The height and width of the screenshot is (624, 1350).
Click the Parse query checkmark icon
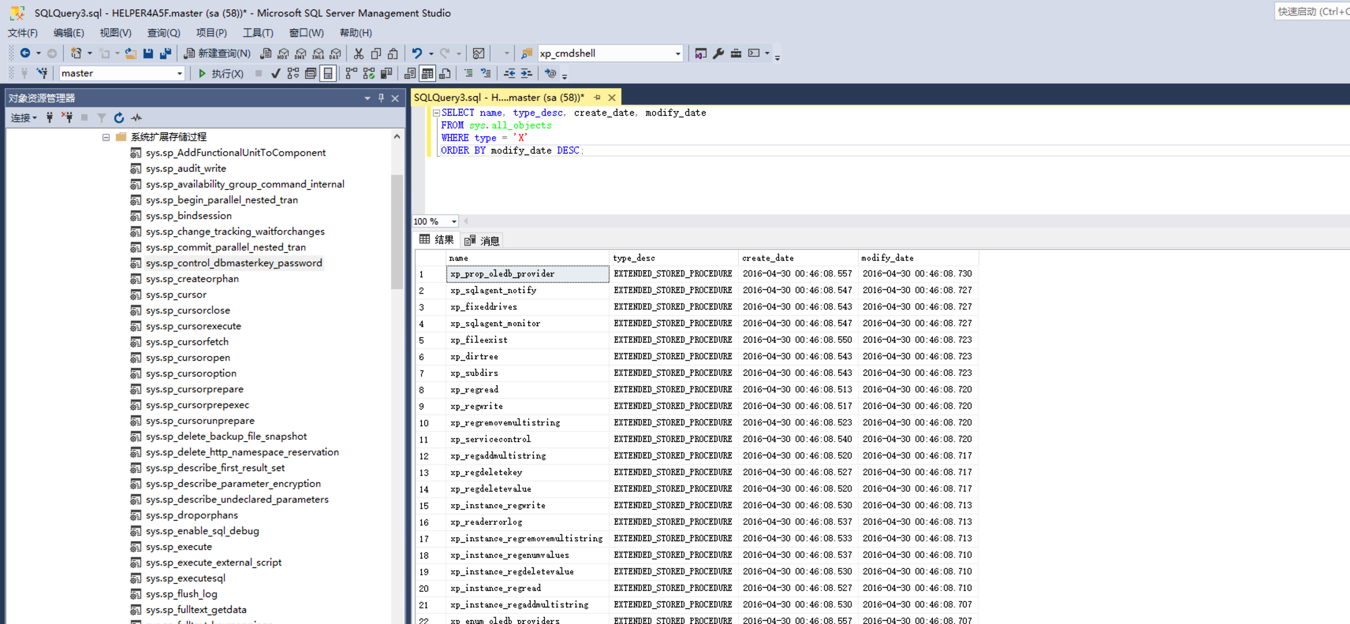point(276,74)
